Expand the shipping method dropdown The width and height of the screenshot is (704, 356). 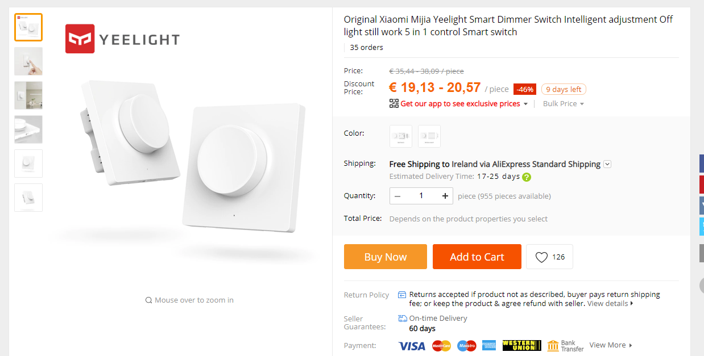tap(607, 164)
